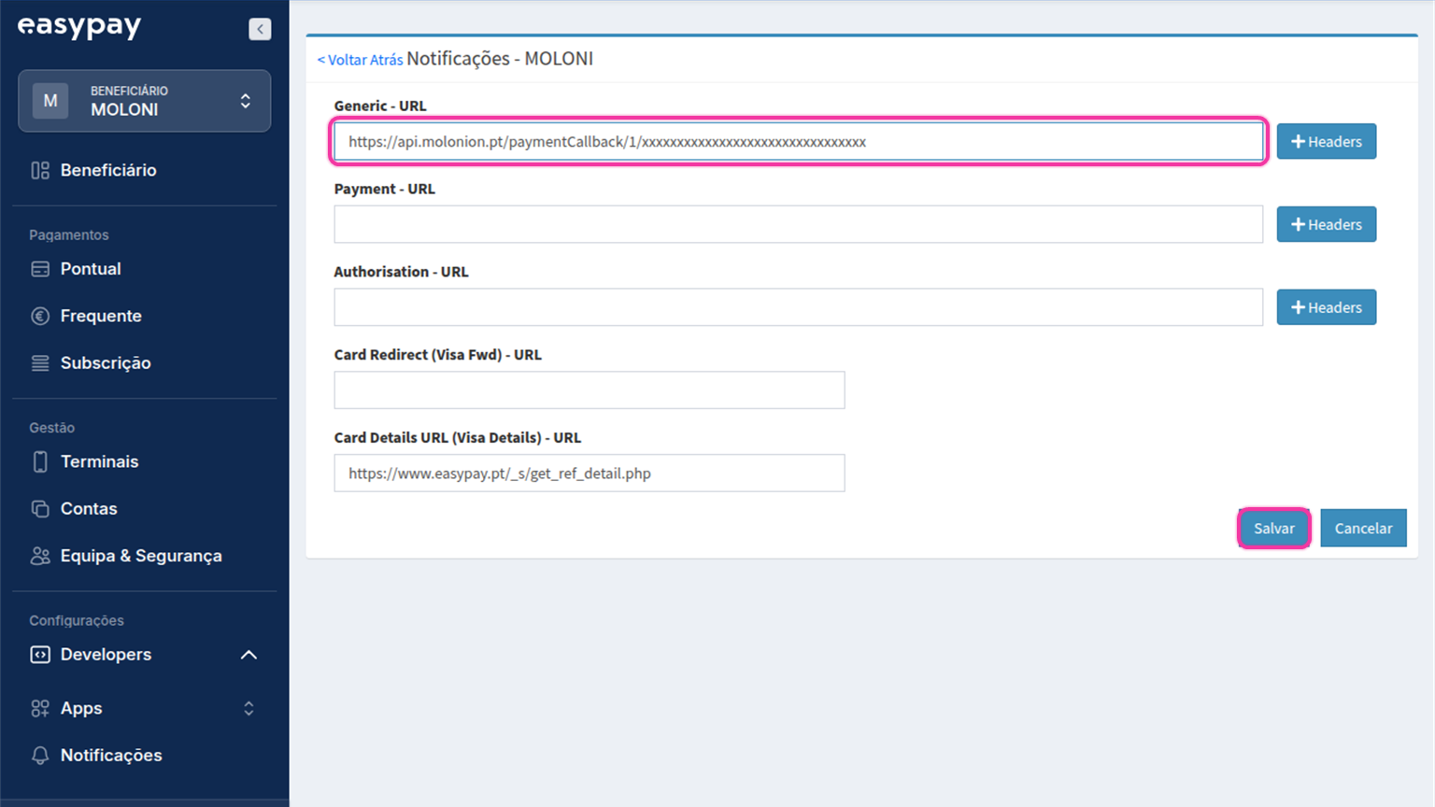Click the Authorisation - URL input field

[799, 307]
